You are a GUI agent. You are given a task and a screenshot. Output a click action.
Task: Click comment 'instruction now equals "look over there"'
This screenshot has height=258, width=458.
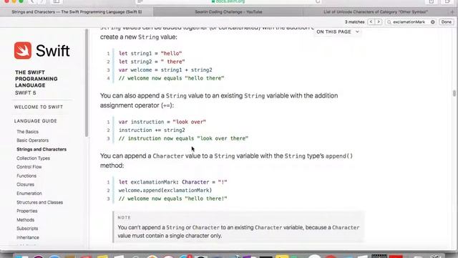tap(183, 138)
